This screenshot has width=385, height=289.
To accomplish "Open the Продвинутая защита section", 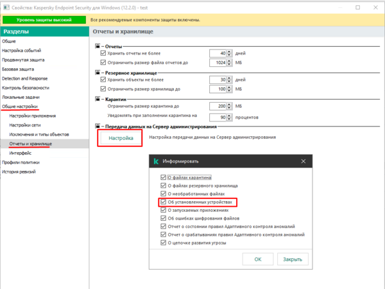I will tap(23, 60).
